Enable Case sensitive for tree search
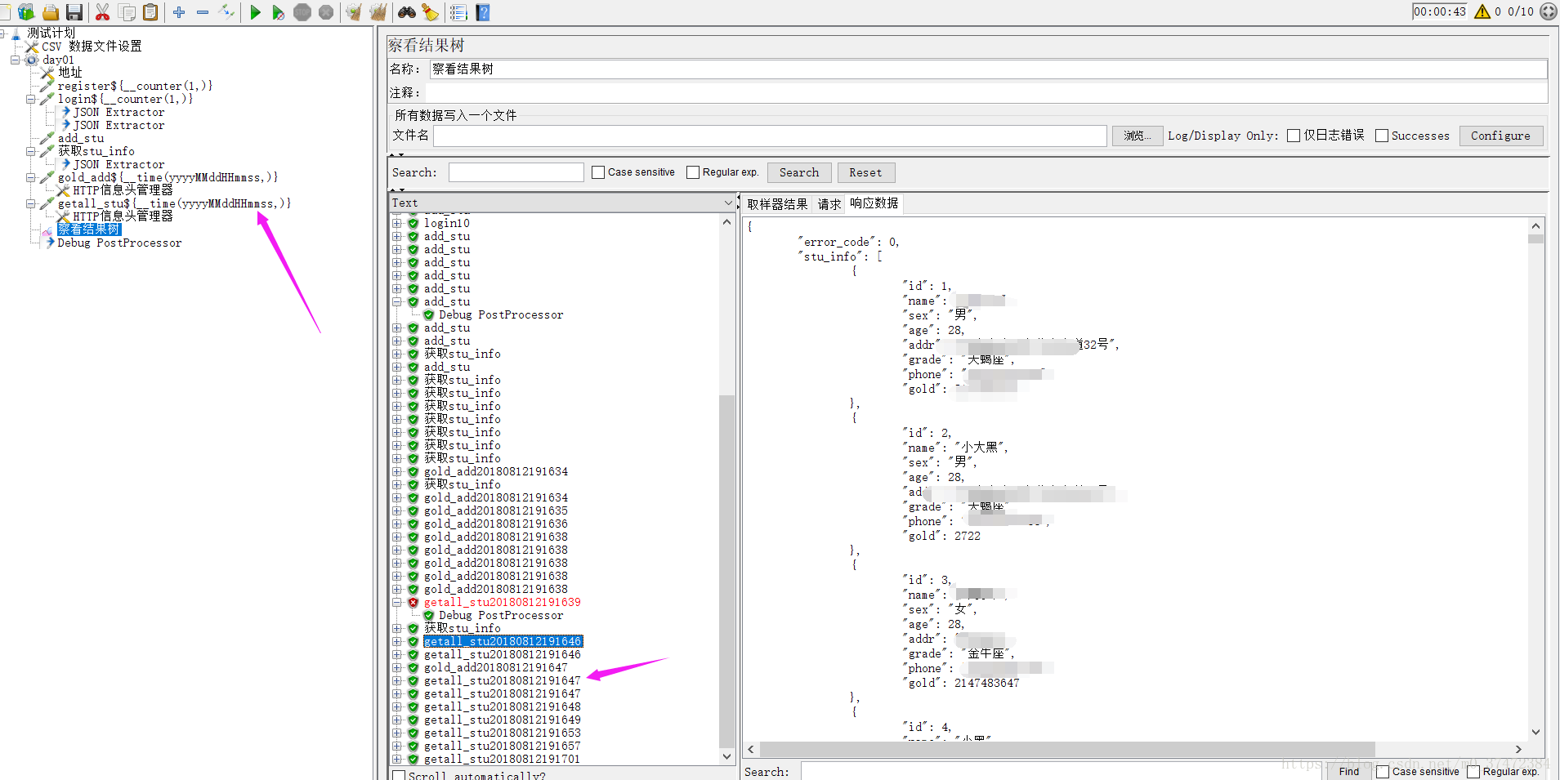Viewport: 1560px width, 780px height. tap(598, 172)
